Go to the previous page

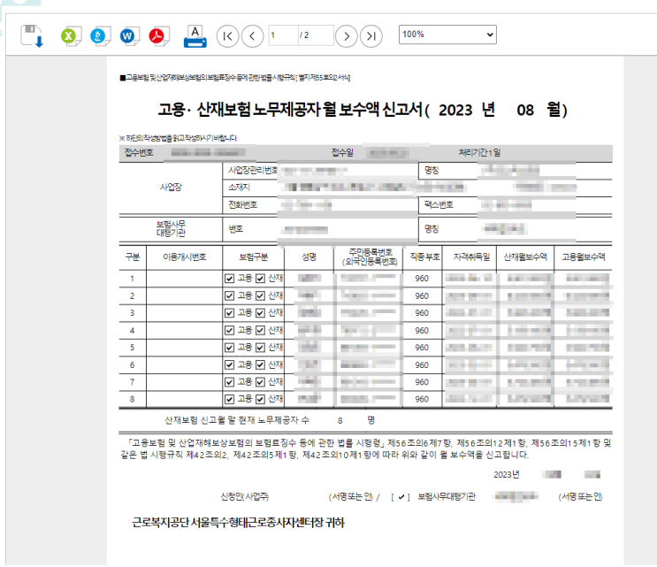tap(252, 36)
